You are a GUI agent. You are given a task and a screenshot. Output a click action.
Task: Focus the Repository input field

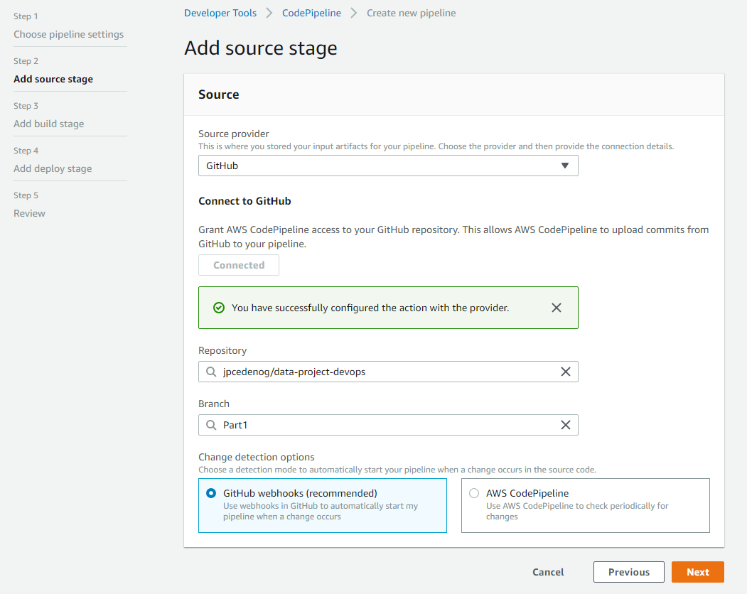(x=388, y=372)
